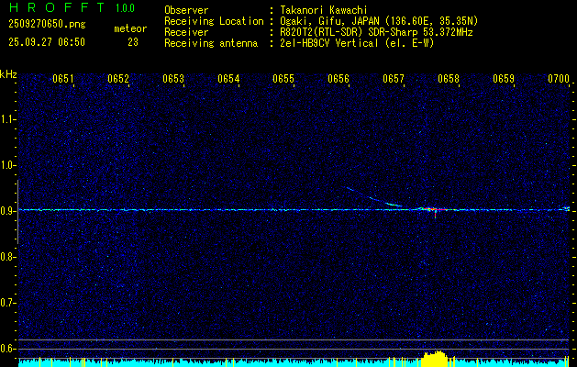577x367 pixels.
Task: Click the 1.1 kHz axis label
Action: point(7,119)
